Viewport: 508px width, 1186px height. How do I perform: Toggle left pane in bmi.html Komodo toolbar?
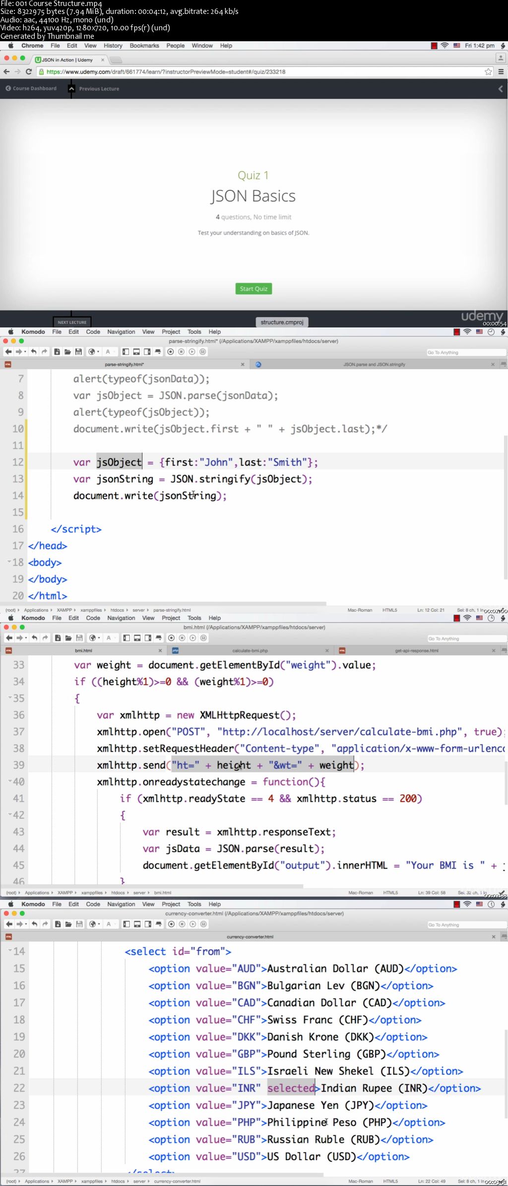pyautogui.click(x=127, y=638)
